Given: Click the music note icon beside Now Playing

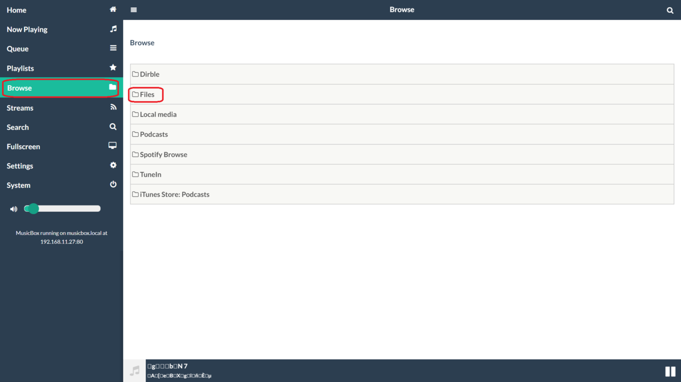Looking at the screenshot, I should [x=113, y=29].
